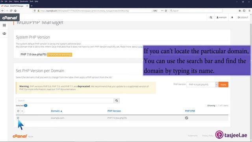This screenshot has height=142, width=252.
Task: Click the bookmark star icon in address bar
Action: point(166,11)
